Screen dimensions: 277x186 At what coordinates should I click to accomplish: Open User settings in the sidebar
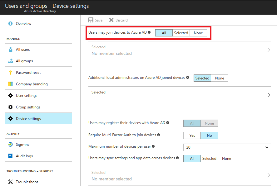point(27,96)
